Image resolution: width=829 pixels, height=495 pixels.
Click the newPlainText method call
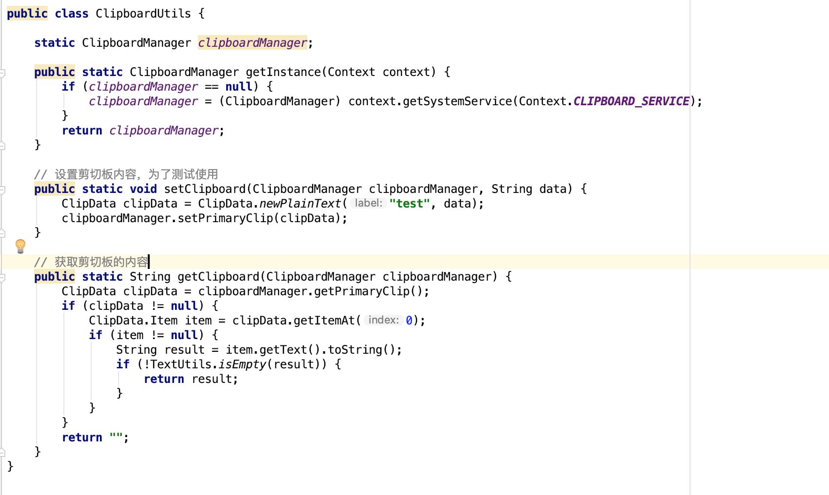[300, 204]
